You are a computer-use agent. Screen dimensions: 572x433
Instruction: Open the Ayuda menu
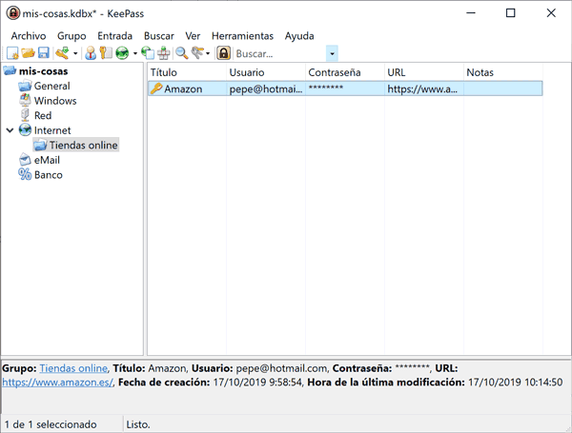click(x=299, y=36)
